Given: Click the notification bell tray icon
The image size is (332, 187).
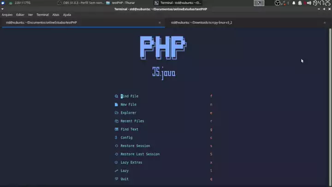Looking at the screenshot, I should 294,3.
